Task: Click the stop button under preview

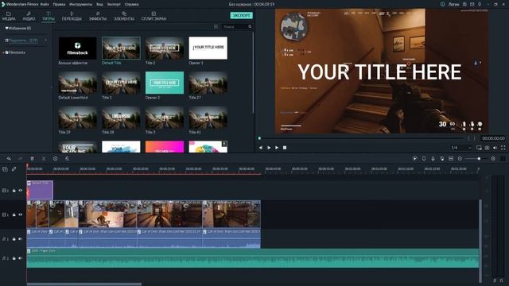Action: (x=285, y=148)
